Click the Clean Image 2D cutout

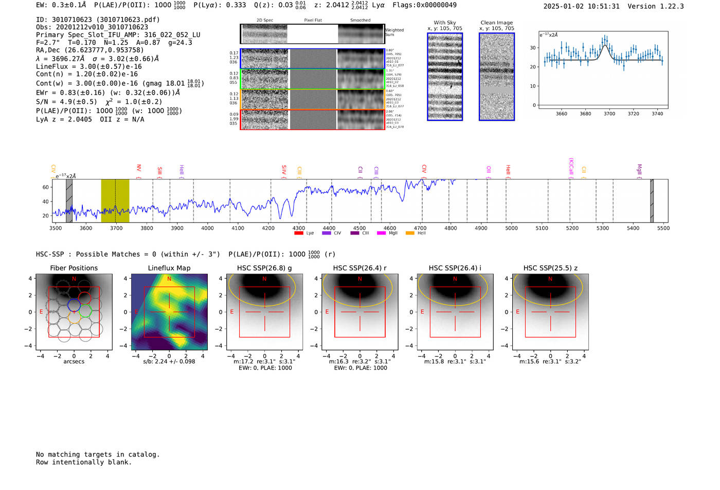tap(497, 77)
